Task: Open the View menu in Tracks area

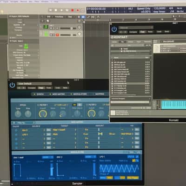Action: click(71, 17)
